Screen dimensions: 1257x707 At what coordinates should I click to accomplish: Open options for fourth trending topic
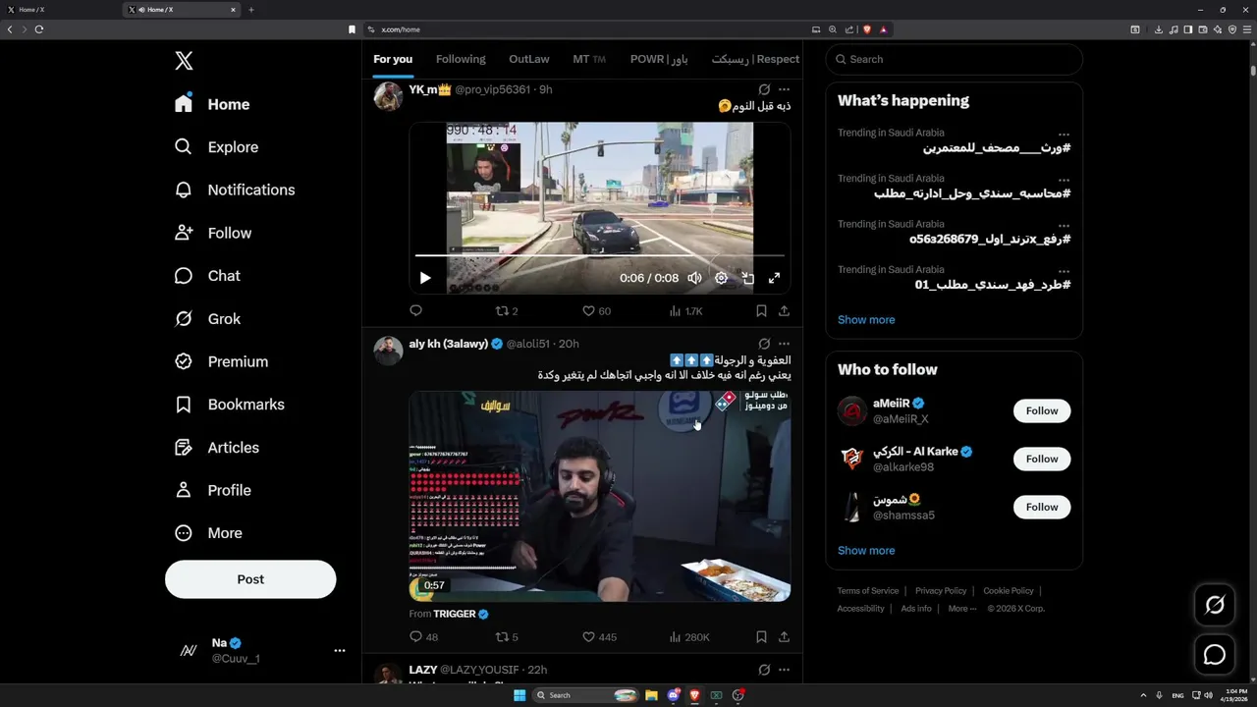coord(1064,270)
